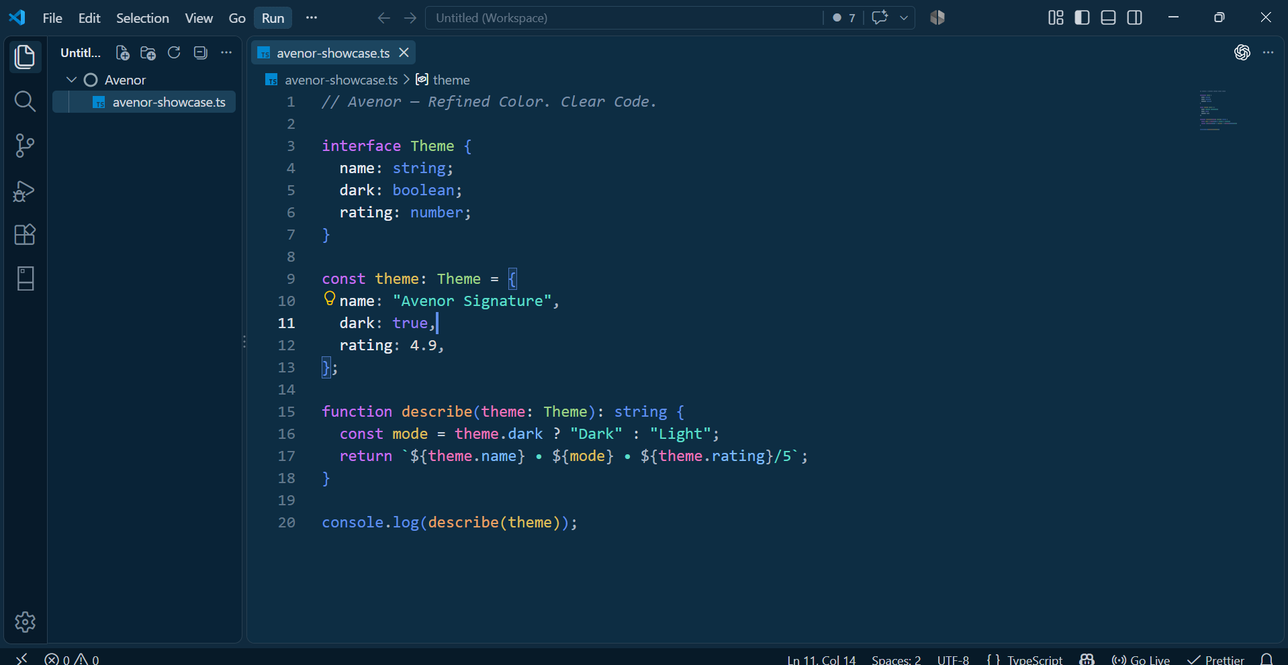This screenshot has width=1288, height=665.
Task: Refresh the Explorer tree
Action: point(174,53)
